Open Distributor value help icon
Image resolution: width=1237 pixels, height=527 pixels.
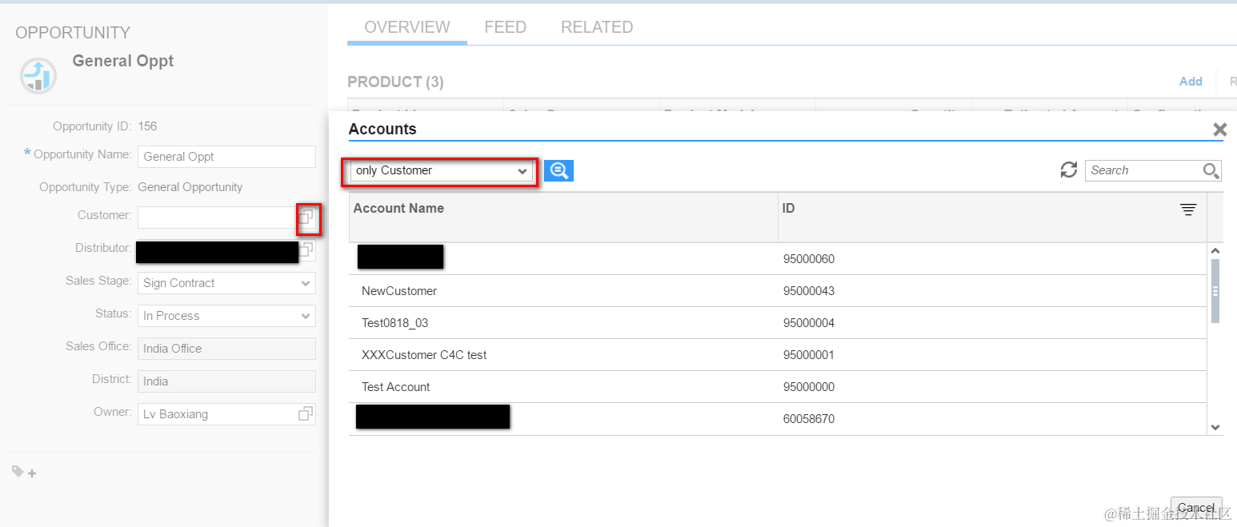click(x=307, y=250)
